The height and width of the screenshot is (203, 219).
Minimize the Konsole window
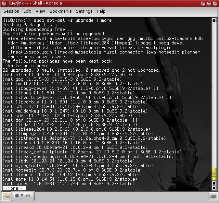pyautogui.click(x=203, y=3)
